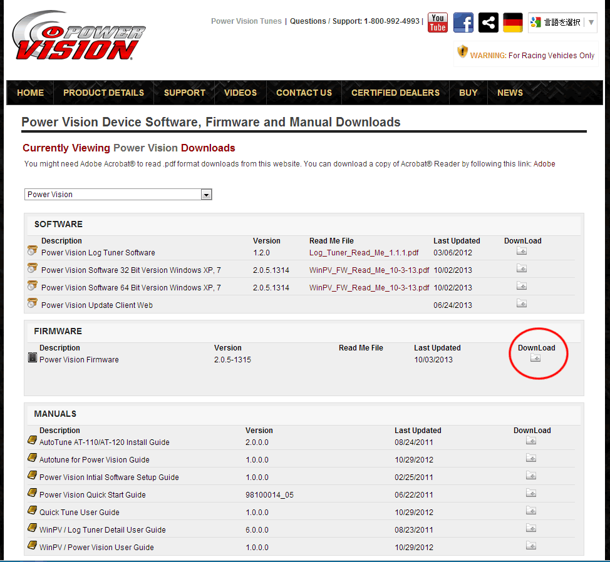Click the warning shield icon

tap(462, 52)
